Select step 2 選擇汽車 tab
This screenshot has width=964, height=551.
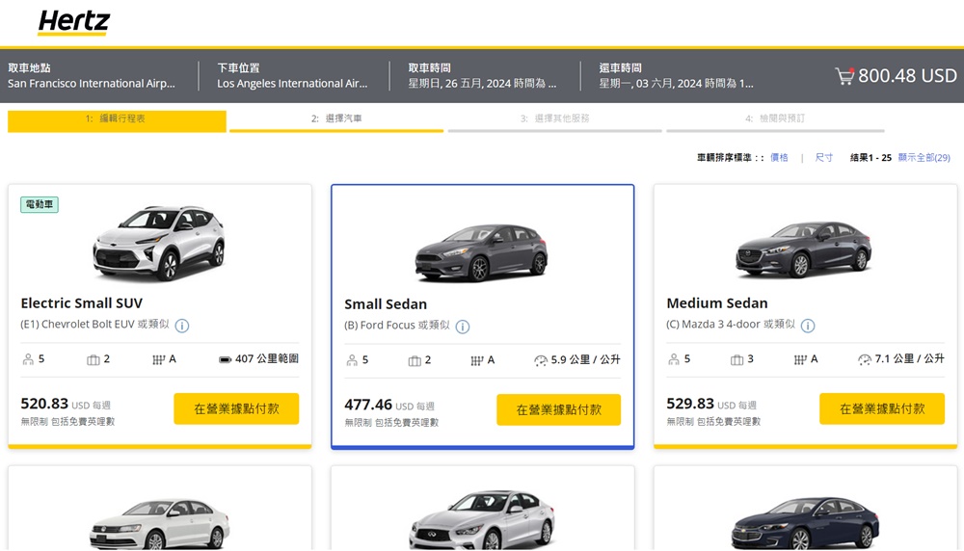tap(336, 119)
